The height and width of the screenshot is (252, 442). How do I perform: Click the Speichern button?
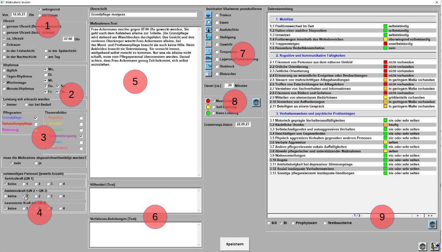(x=235, y=244)
